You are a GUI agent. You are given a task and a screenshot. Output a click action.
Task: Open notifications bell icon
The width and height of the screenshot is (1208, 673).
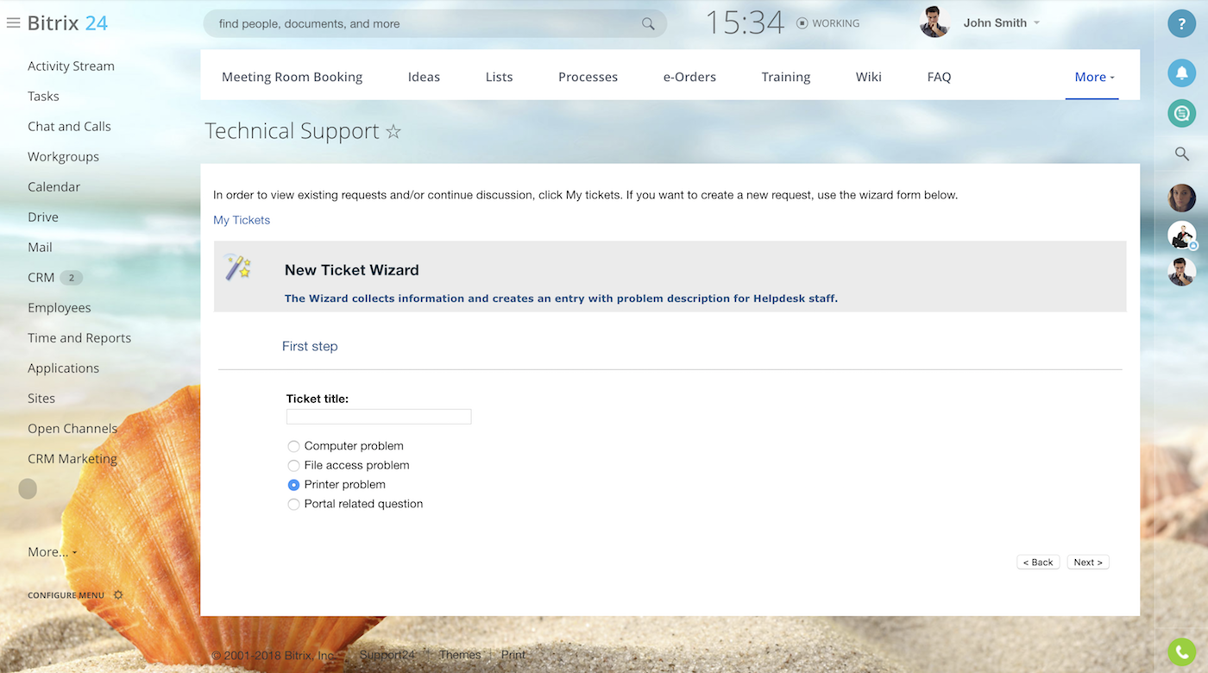coord(1181,72)
